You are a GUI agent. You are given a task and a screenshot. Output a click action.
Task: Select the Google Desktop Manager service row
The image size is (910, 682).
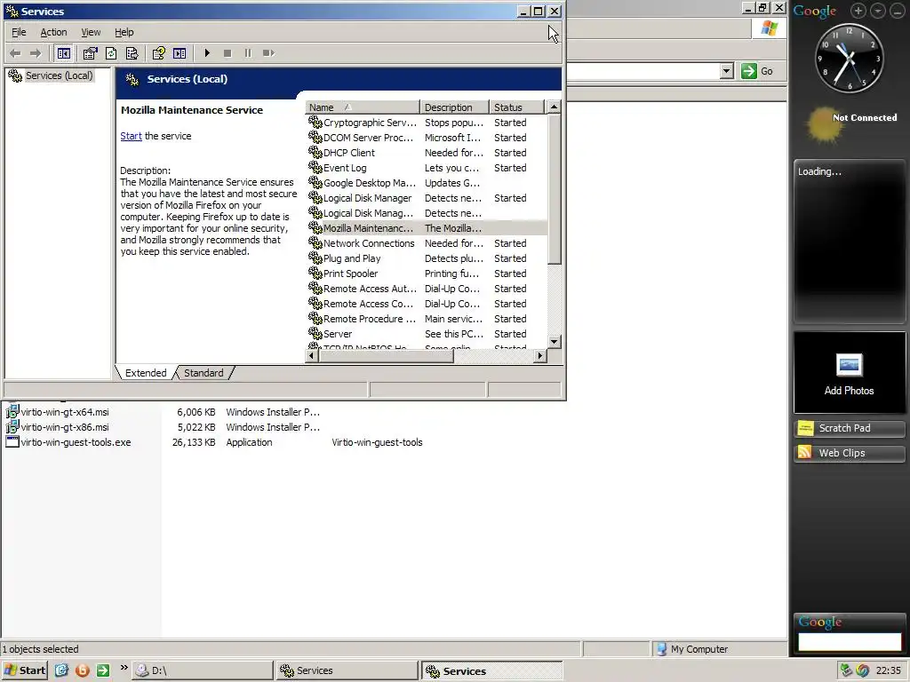tap(427, 183)
